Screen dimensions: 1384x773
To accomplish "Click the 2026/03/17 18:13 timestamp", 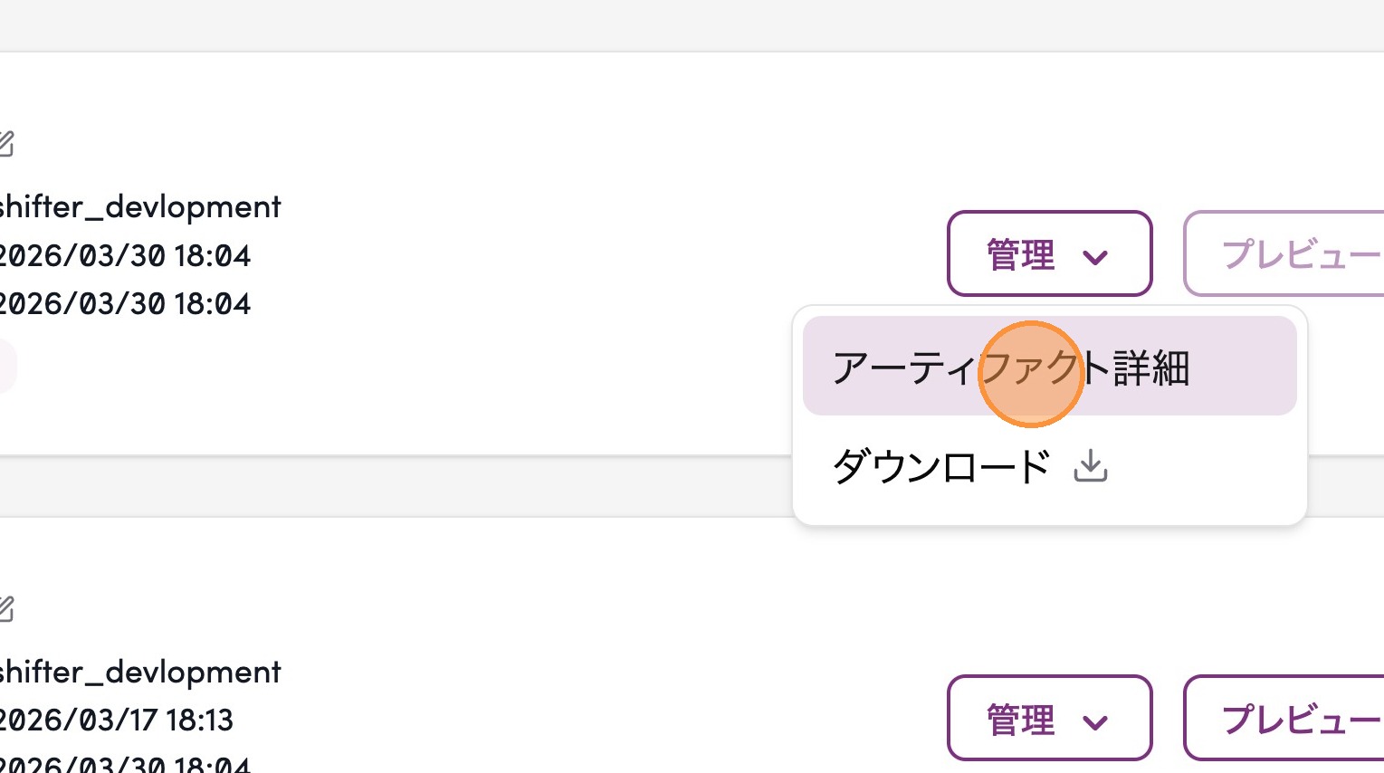I will point(116,721).
